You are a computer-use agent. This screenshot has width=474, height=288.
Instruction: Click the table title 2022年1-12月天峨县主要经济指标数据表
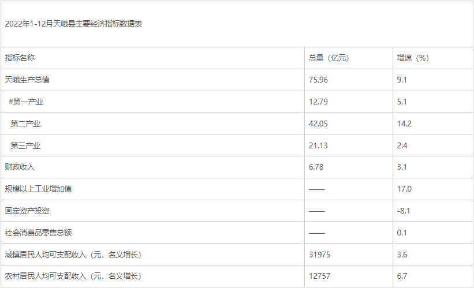tap(73, 24)
